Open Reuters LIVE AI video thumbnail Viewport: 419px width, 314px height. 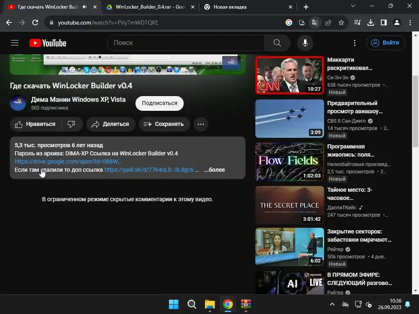click(289, 283)
